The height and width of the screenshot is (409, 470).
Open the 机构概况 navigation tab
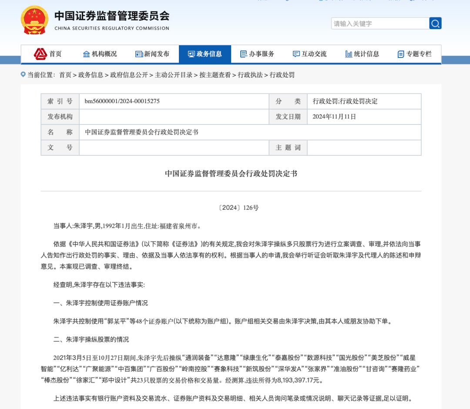pos(100,54)
